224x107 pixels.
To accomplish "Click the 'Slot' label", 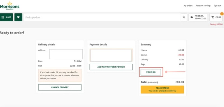I will click(x=40, y=66).
